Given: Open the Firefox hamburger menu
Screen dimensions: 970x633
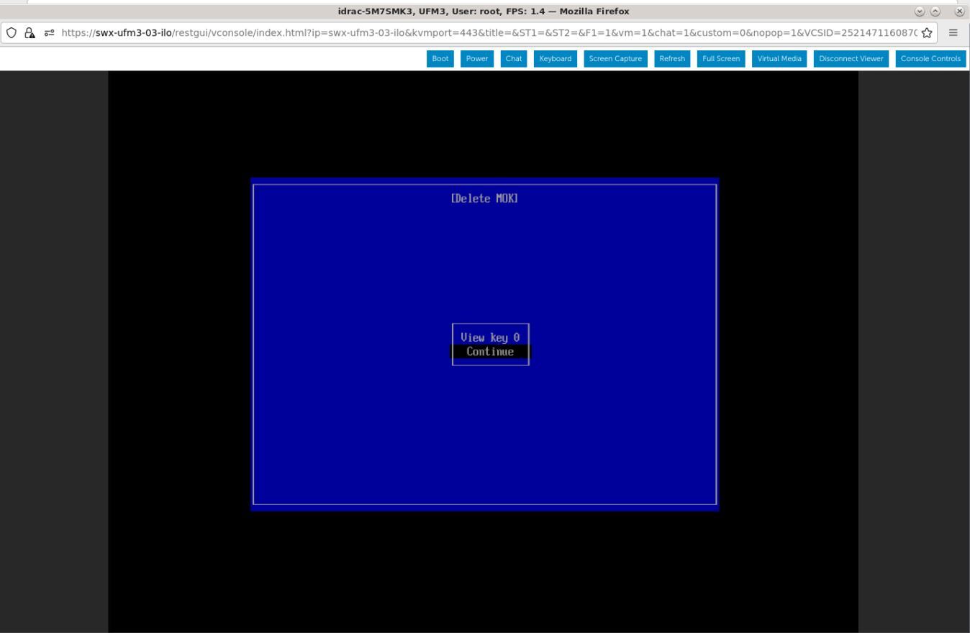Looking at the screenshot, I should [x=952, y=32].
